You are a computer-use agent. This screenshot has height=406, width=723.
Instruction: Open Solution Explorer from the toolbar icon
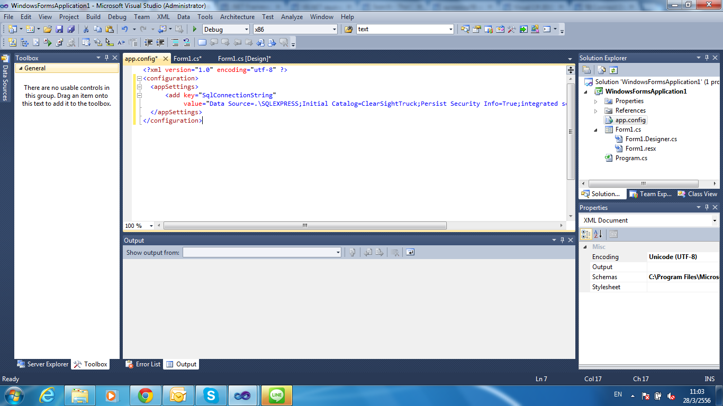coord(465,29)
